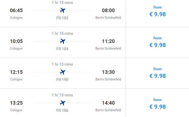This screenshot has height=117, width=189.
Task: Click flight number FR 186
Action: (62, 110)
